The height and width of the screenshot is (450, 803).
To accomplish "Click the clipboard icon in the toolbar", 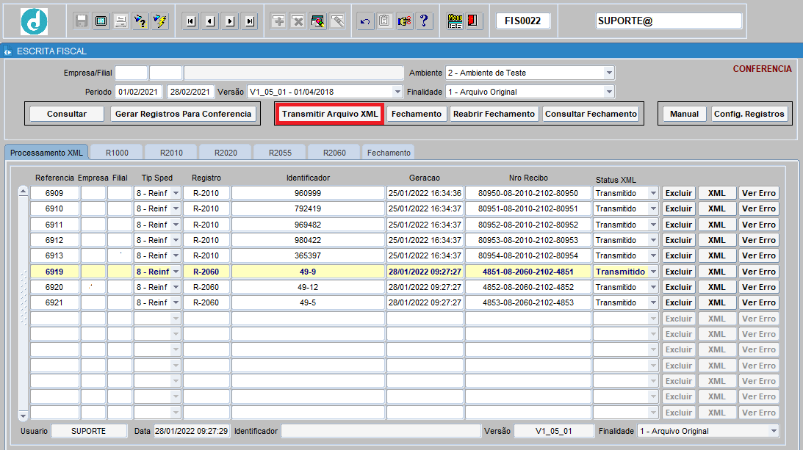I will click(x=384, y=21).
